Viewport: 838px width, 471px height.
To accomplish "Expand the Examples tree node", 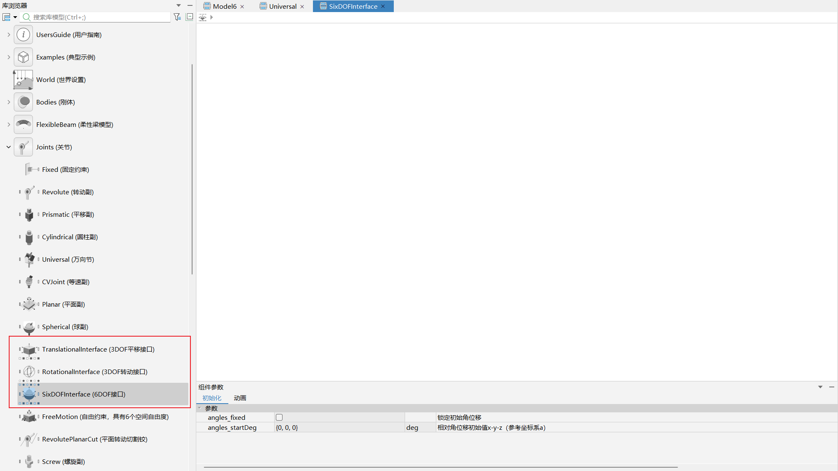I will pyautogui.click(x=8, y=57).
